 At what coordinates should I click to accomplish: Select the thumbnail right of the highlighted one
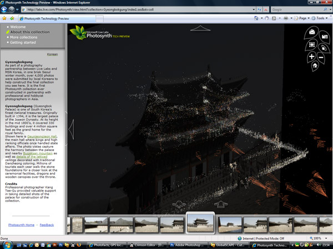pos(230,225)
